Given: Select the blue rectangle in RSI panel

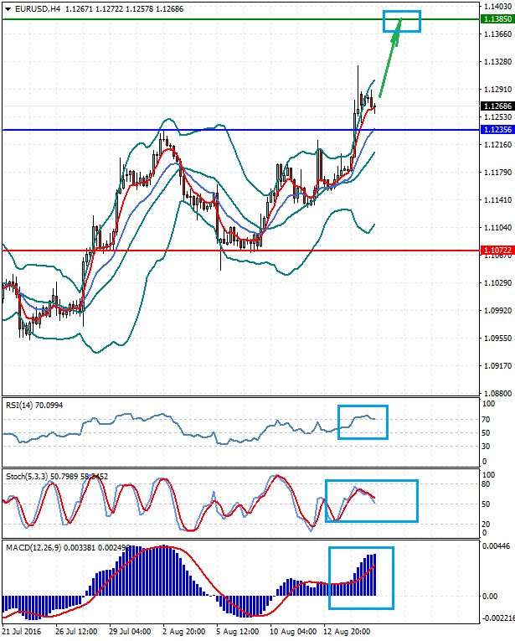Looking at the screenshot, I should [x=363, y=421].
